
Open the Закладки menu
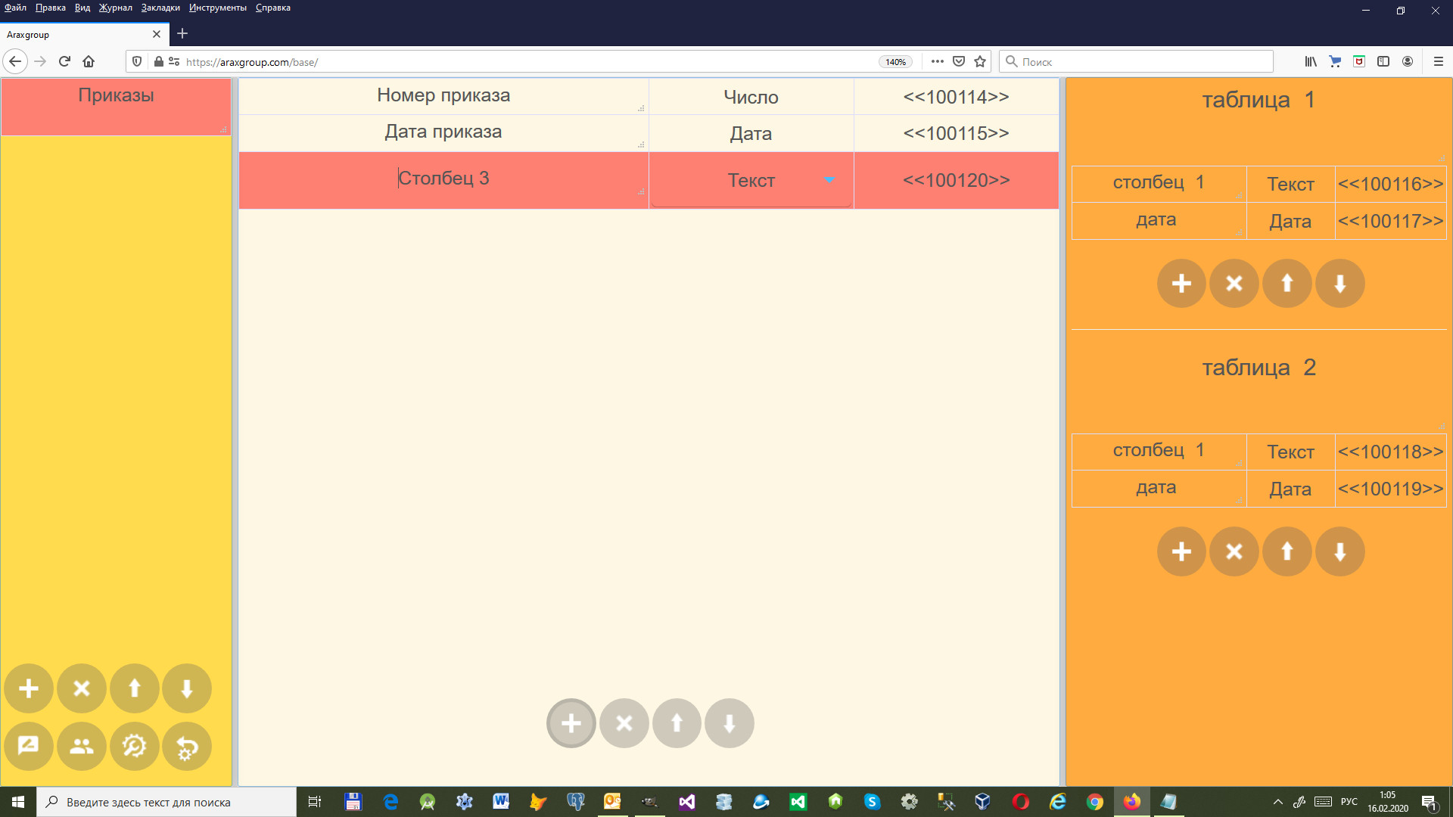pos(160,8)
